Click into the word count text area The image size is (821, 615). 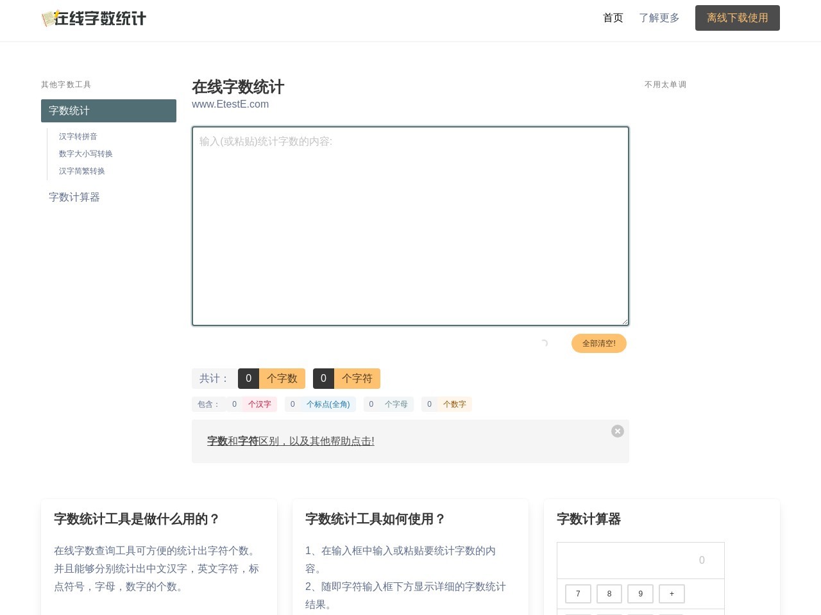coord(410,226)
